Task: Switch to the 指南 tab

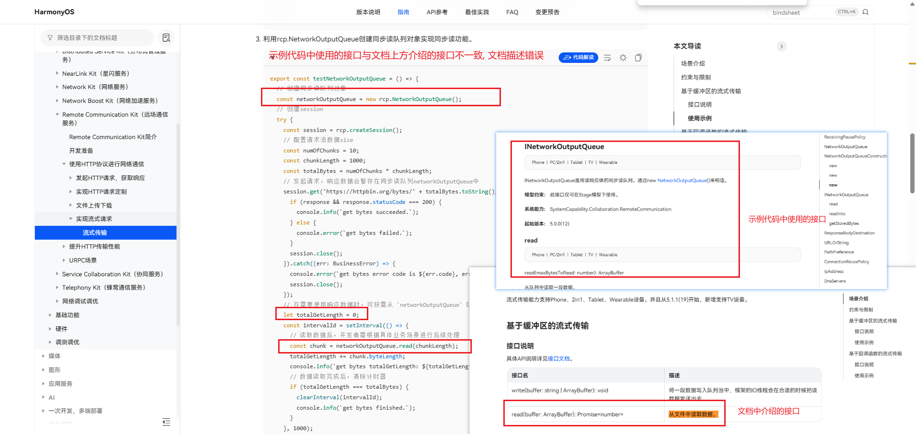Action: 404,12
